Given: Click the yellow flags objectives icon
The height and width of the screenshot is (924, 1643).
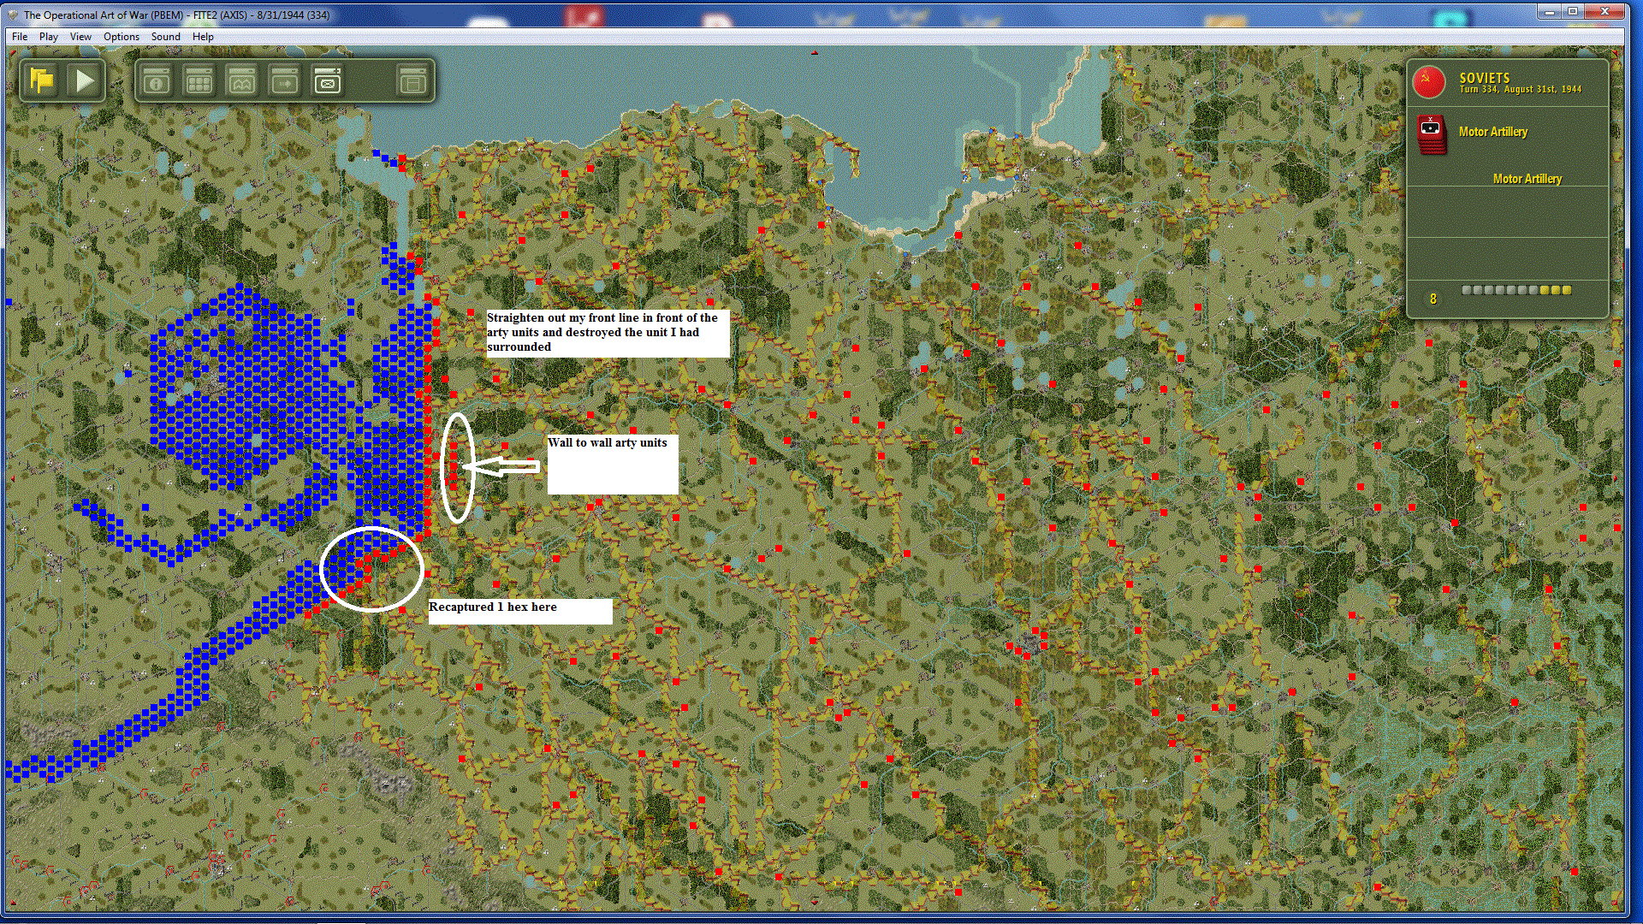Looking at the screenshot, I should [x=41, y=81].
